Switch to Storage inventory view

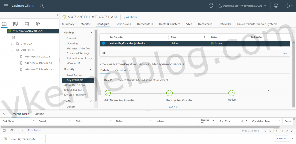(x=27, y=24)
